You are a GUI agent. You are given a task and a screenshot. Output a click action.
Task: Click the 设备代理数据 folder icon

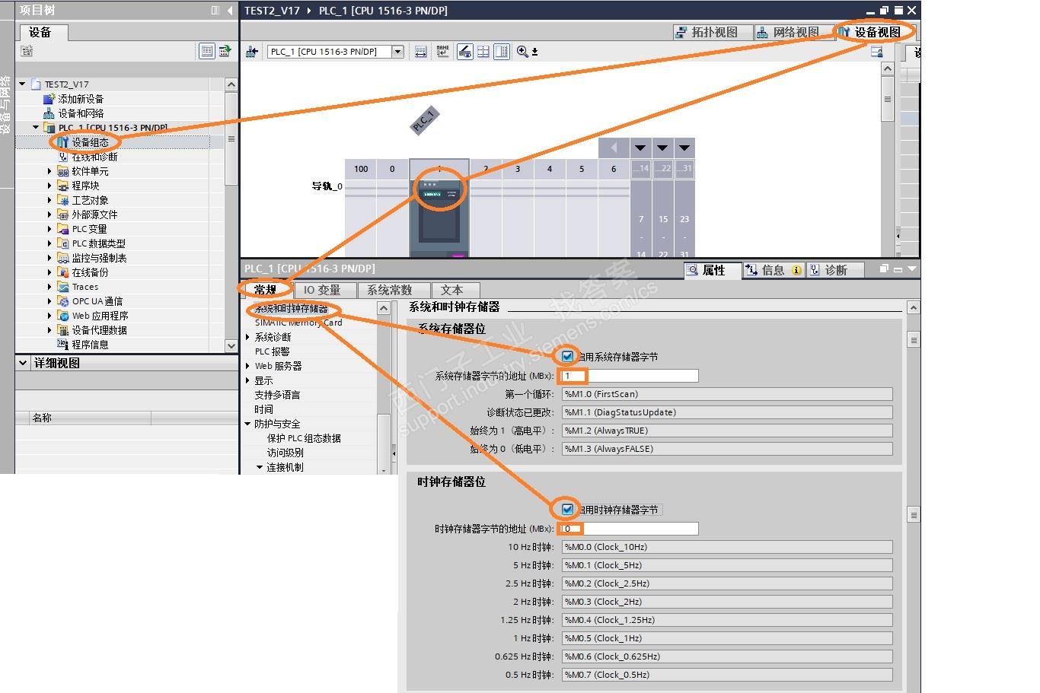(x=63, y=330)
